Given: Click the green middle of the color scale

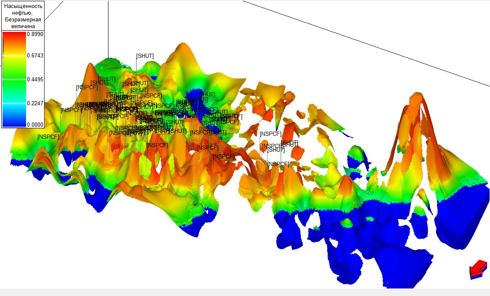Looking at the screenshot, I should point(14,80).
